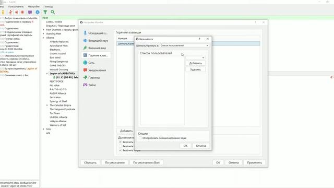Open the Плагины settings section

pyautogui.click(x=96, y=78)
